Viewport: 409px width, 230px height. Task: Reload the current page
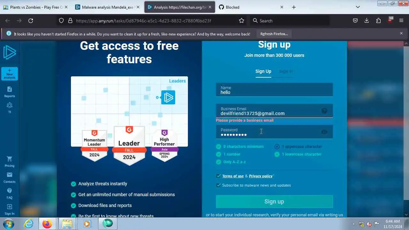(31, 21)
